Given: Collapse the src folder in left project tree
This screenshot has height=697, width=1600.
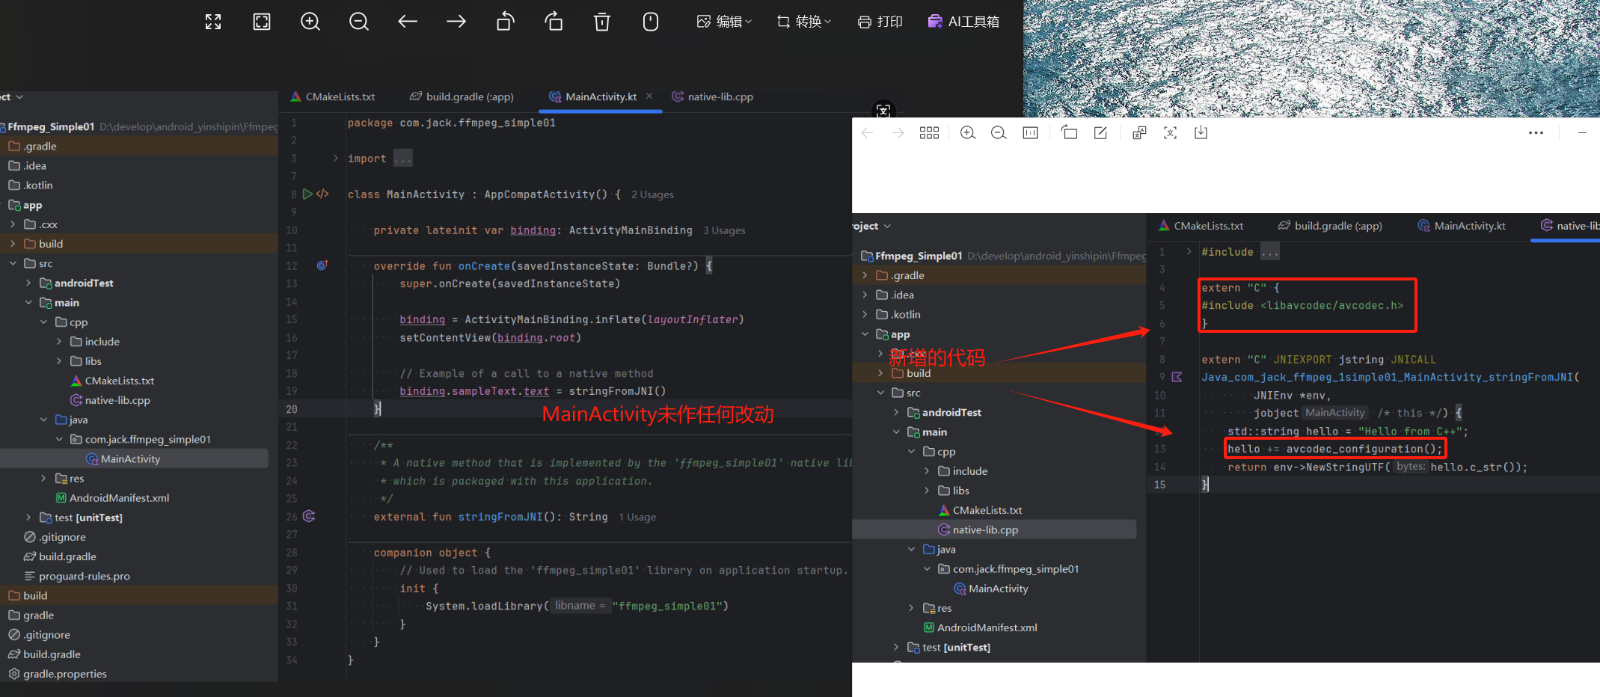Looking at the screenshot, I should (13, 263).
